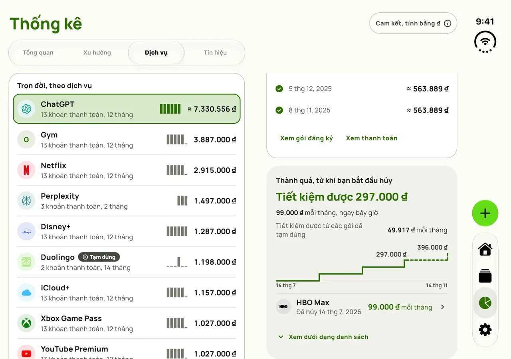Select the pie chart statistics icon
This screenshot has width=511, height=359.
point(485,303)
